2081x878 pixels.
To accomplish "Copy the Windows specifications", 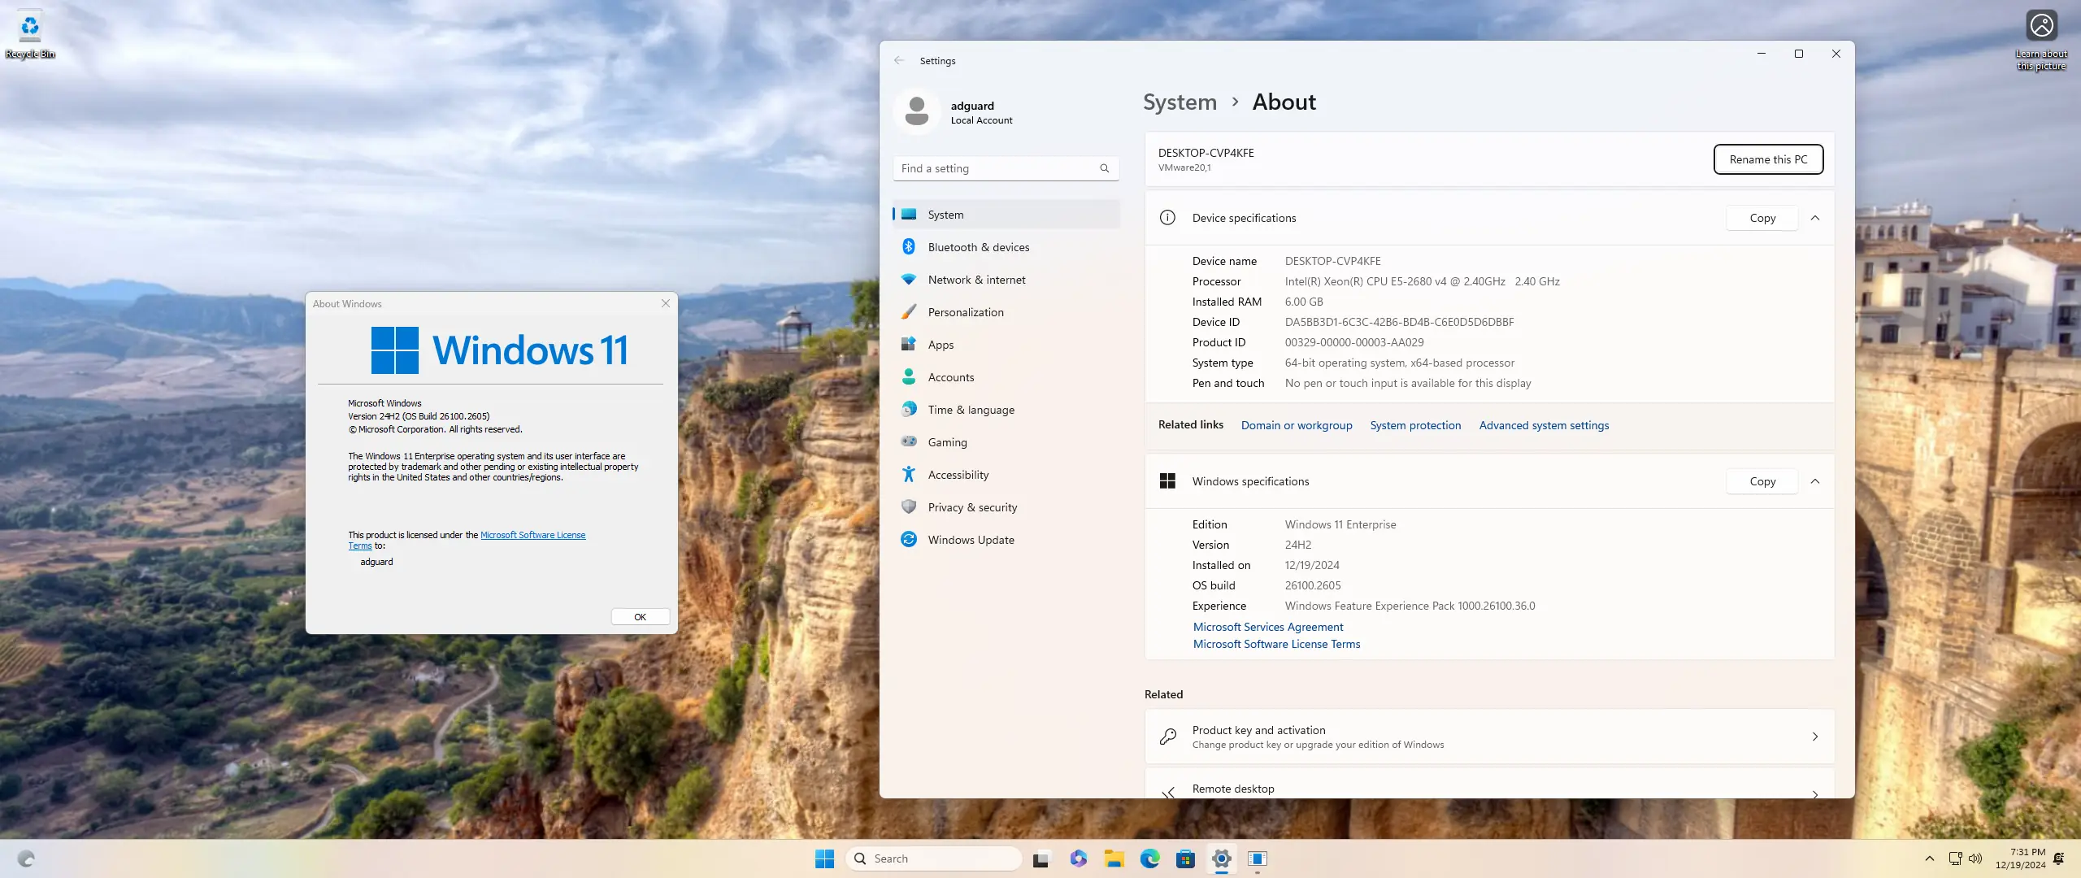I will tap(1762, 481).
